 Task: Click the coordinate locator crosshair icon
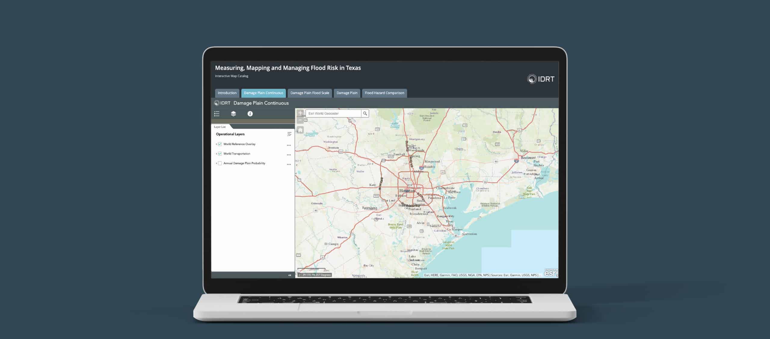(x=300, y=275)
